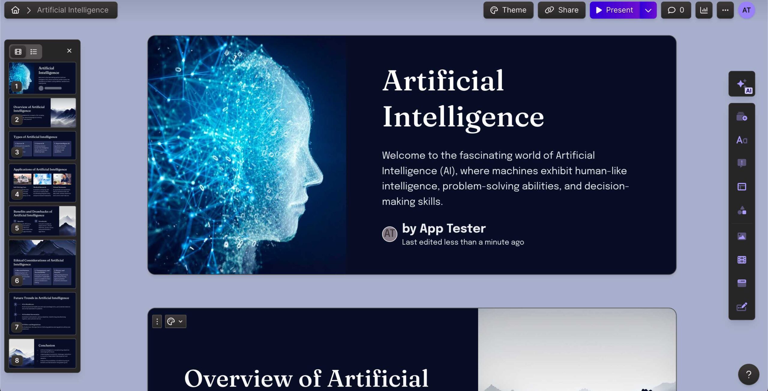The width and height of the screenshot is (768, 391).
Task: Select the video embed icon in sidebar
Action: click(x=742, y=259)
